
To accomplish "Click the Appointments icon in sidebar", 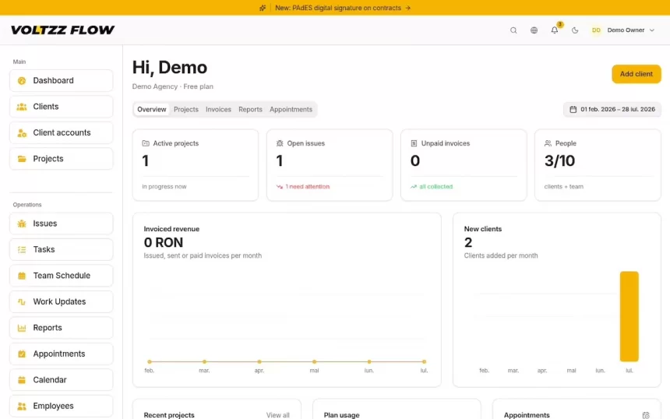I will point(22,354).
